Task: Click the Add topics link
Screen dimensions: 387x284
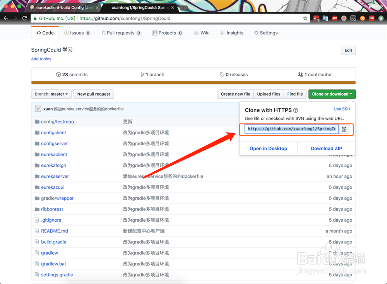Action: click(41, 59)
